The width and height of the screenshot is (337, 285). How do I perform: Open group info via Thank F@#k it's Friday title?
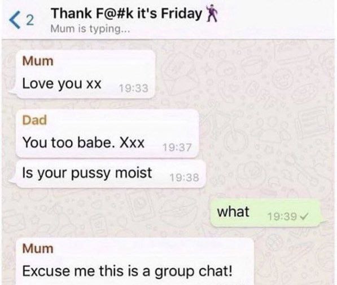click(x=126, y=14)
